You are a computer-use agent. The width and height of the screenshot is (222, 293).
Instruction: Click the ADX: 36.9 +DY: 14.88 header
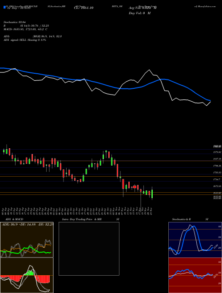click(28, 225)
